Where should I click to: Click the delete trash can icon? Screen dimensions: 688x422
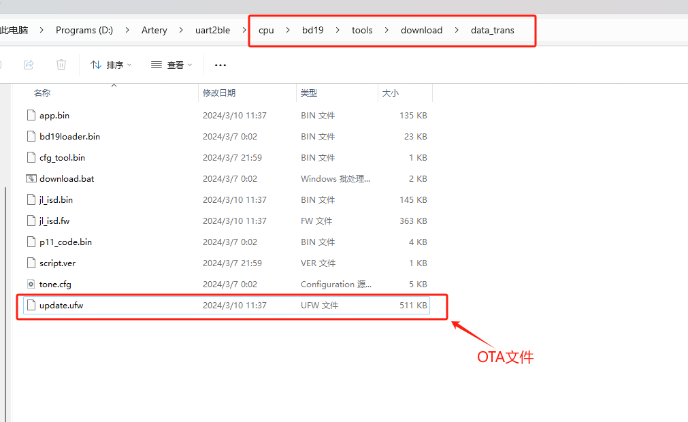tap(61, 65)
